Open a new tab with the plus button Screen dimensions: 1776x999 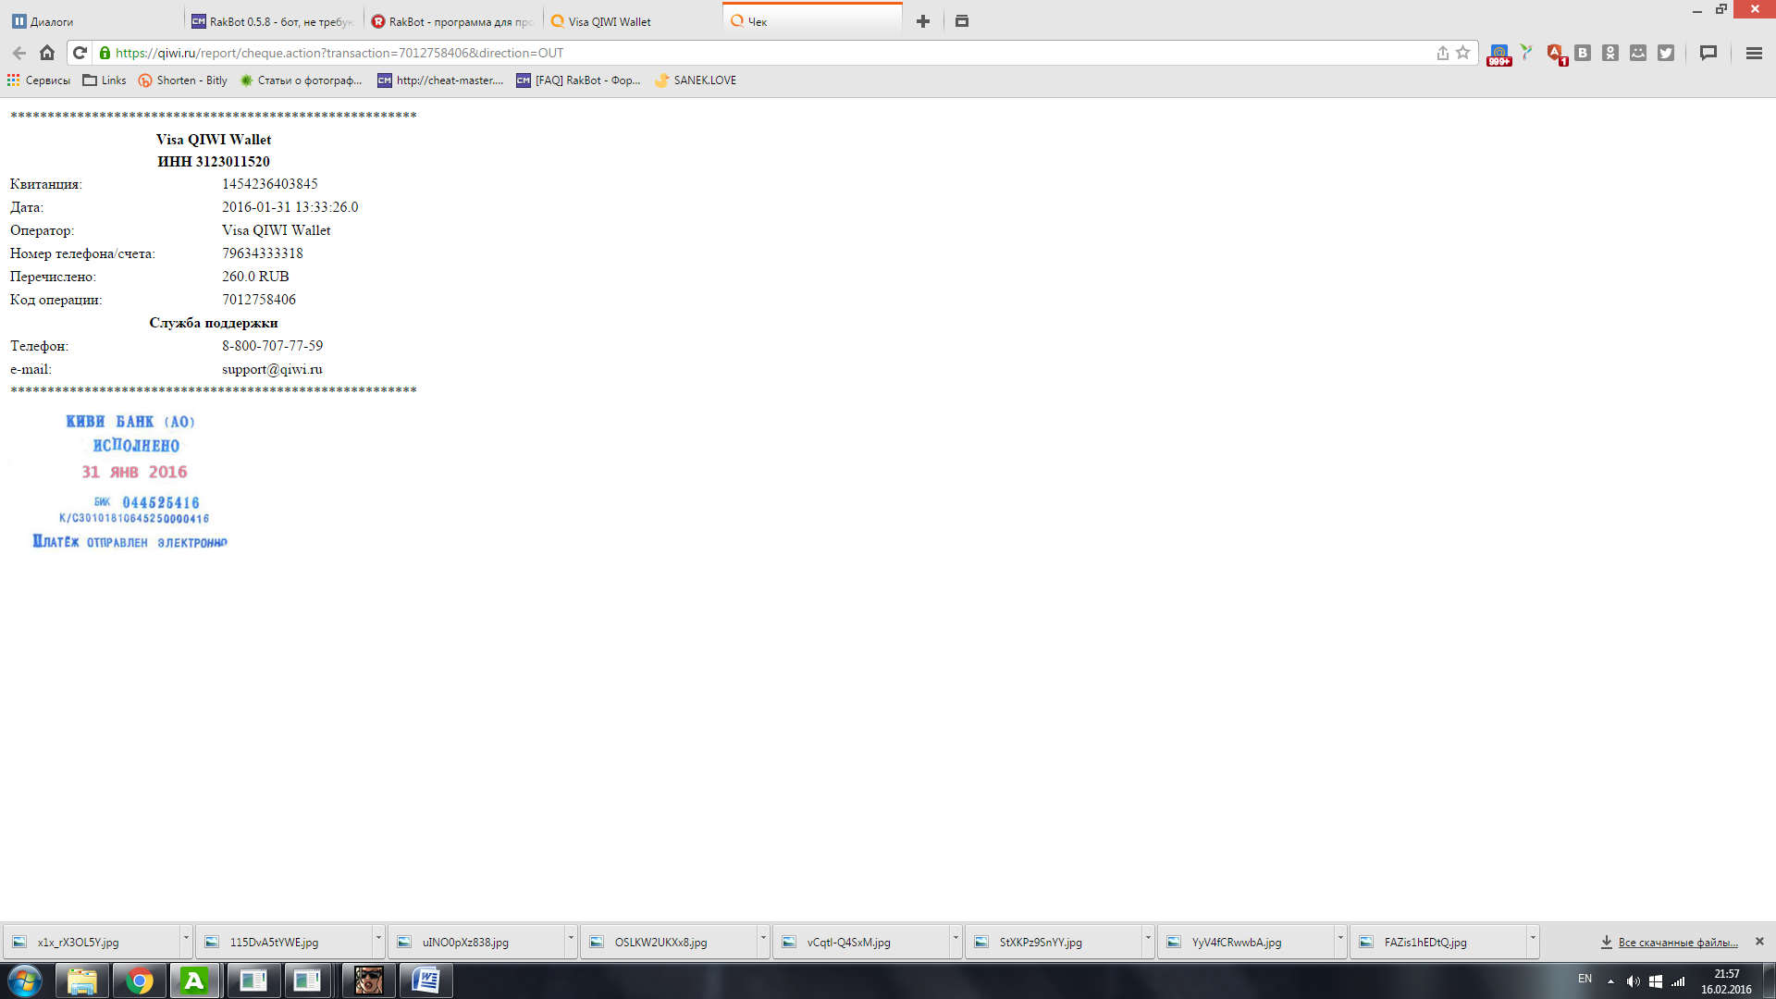pos(922,21)
